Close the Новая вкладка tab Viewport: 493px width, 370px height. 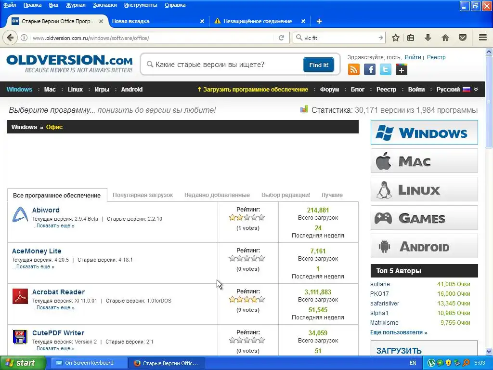pos(202,21)
